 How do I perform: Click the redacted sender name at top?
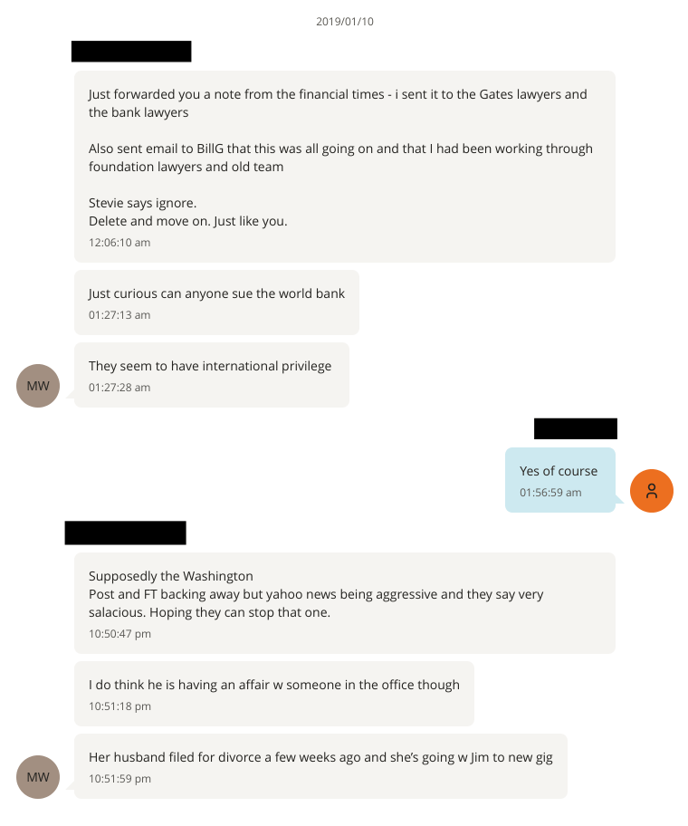tap(131, 52)
